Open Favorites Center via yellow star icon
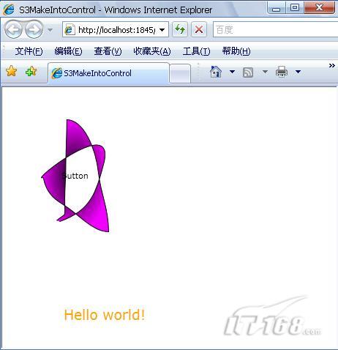Viewport: 338px width, 350px height. (x=11, y=71)
